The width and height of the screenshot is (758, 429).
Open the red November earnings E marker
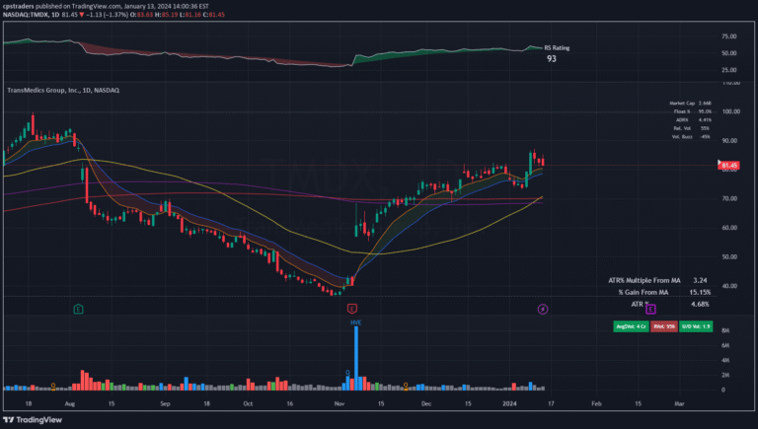(x=352, y=309)
